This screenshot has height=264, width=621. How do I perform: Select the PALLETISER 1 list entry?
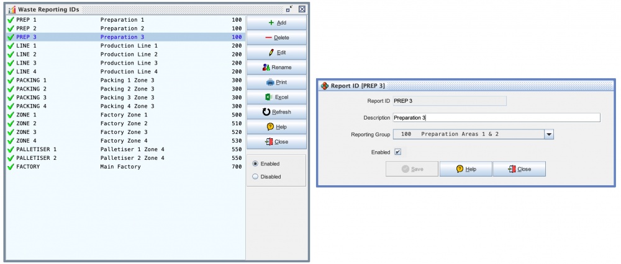[124, 149]
